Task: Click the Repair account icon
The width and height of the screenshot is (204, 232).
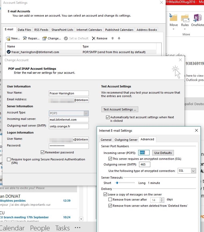Action: (x=25, y=38)
